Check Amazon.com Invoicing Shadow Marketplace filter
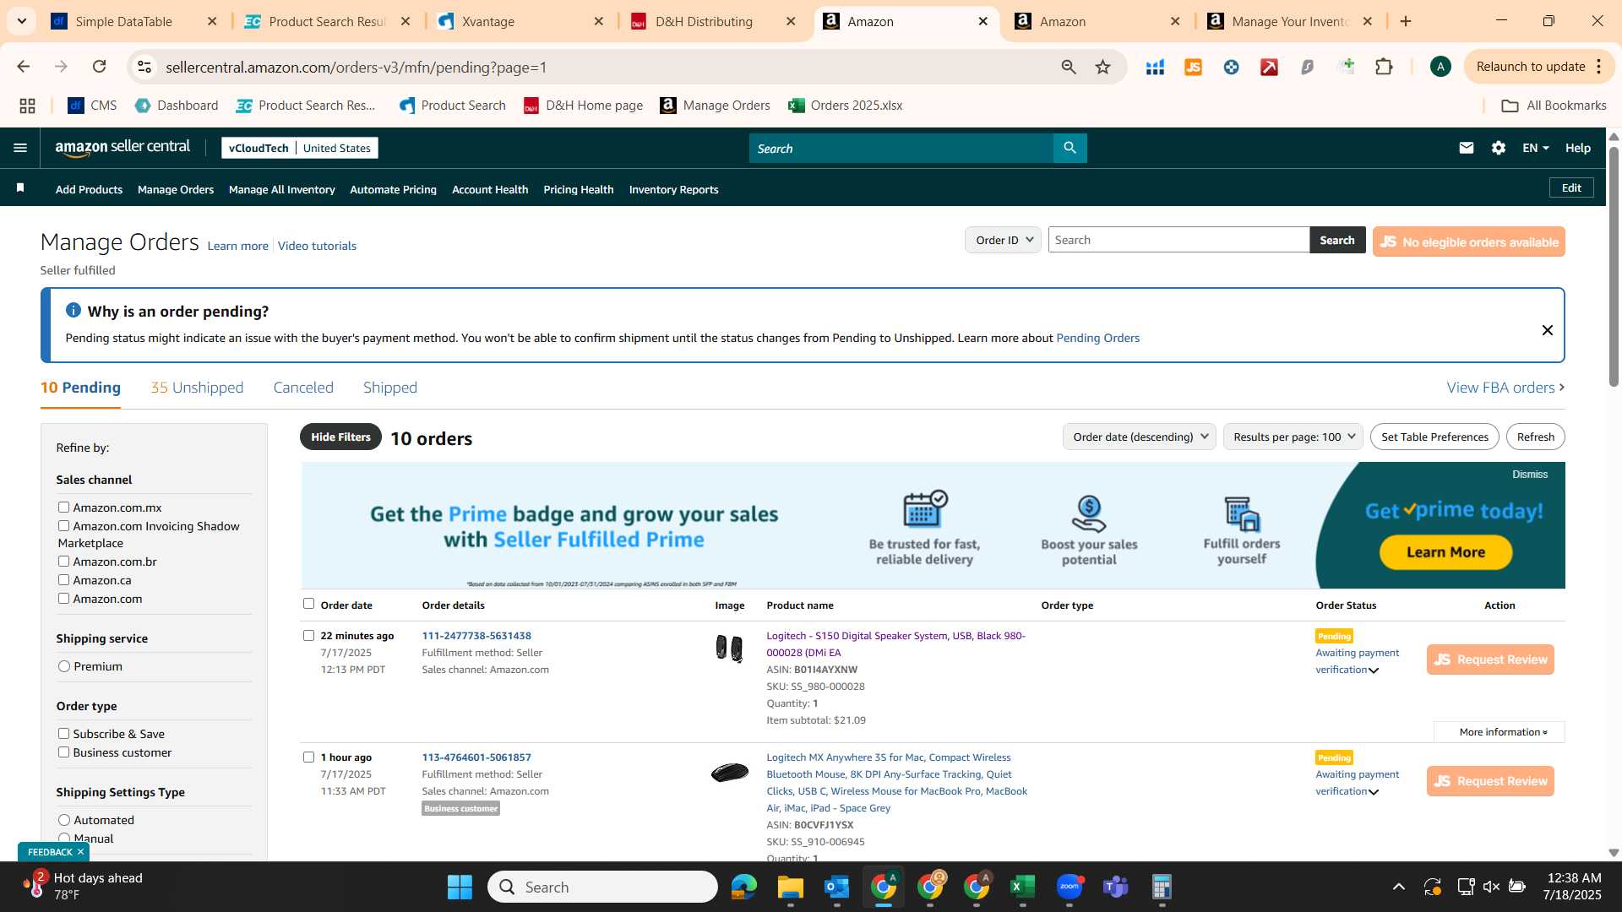1622x912 pixels. click(x=63, y=525)
